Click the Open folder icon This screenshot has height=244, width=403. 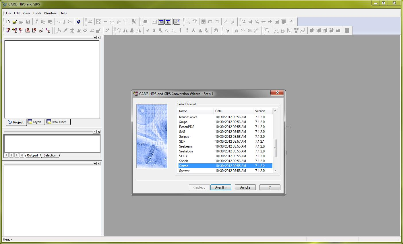click(x=15, y=22)
